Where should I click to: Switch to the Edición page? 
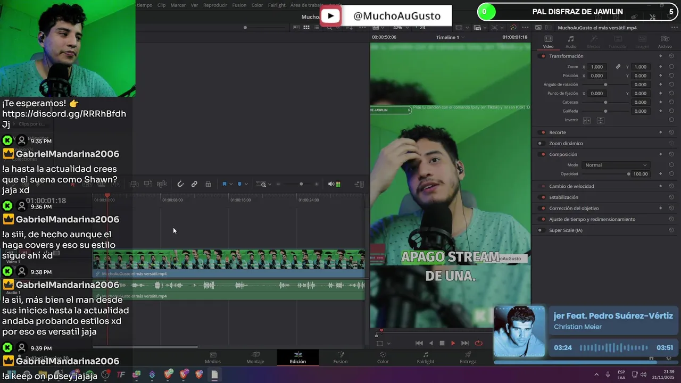298,357
